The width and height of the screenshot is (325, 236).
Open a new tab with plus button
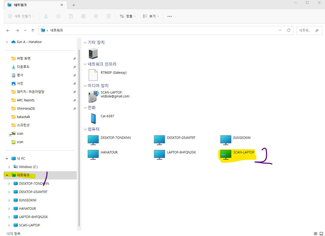[74, 5]
